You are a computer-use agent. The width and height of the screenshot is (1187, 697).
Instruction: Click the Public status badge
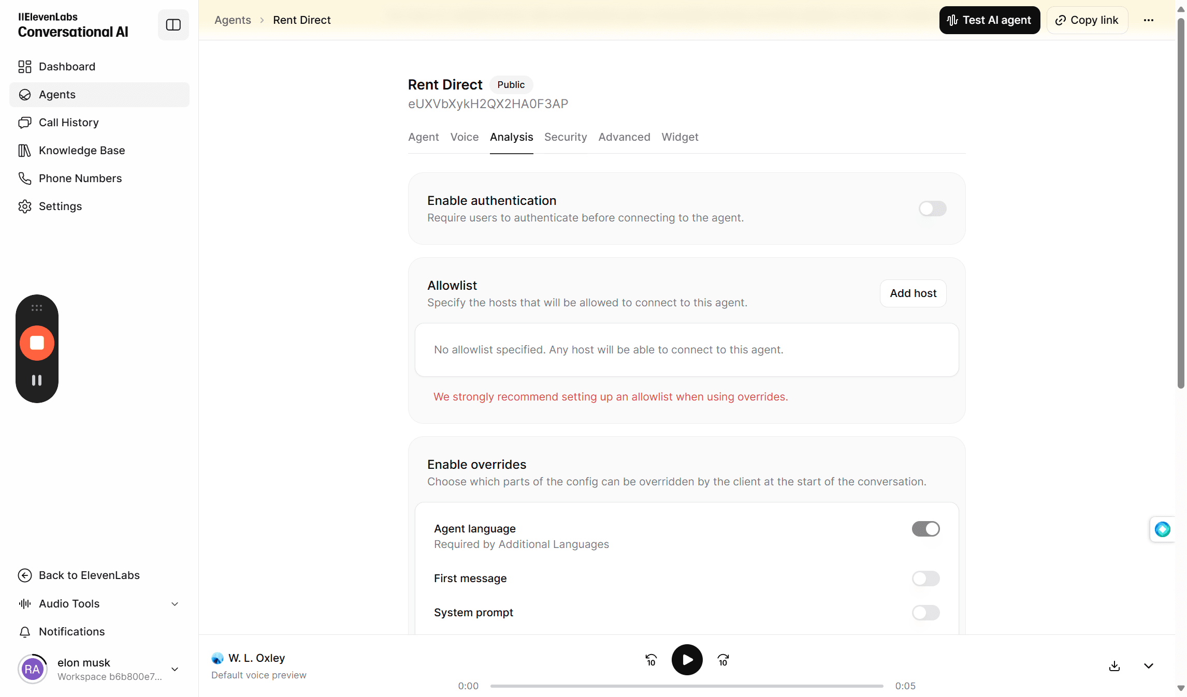click(x=511, y=85)
